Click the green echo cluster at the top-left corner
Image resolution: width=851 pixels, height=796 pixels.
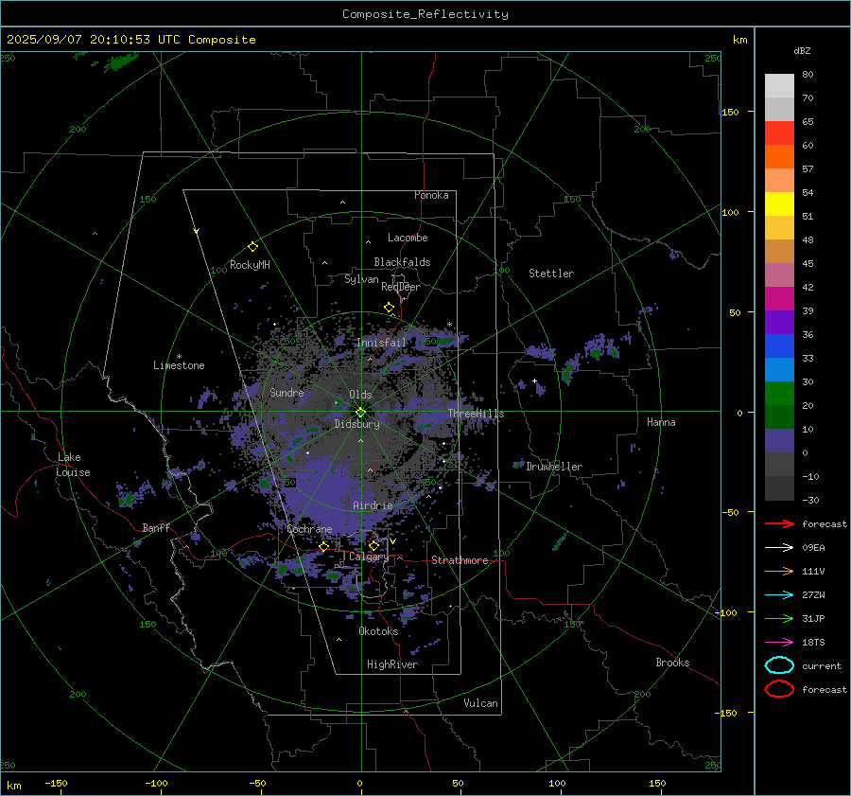tap(121, 62)
